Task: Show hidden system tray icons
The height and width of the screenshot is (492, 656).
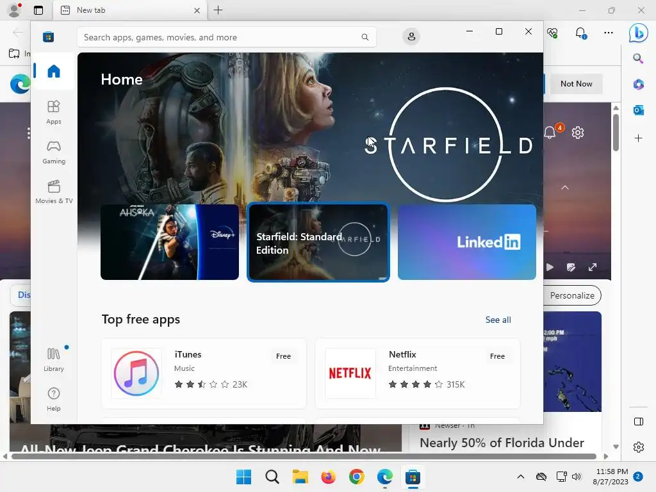Action: (x=520, y=477)
